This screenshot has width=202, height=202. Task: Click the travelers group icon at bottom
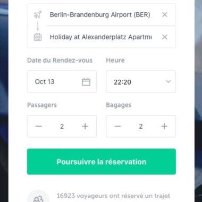(38, 198)
